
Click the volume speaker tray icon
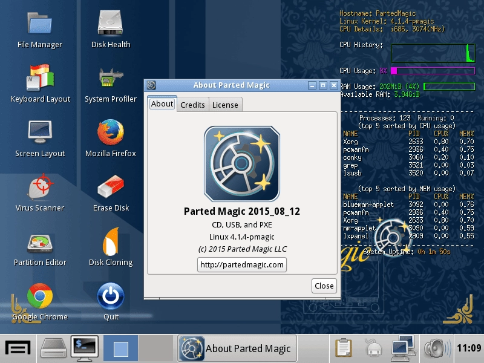coord(436,348)
